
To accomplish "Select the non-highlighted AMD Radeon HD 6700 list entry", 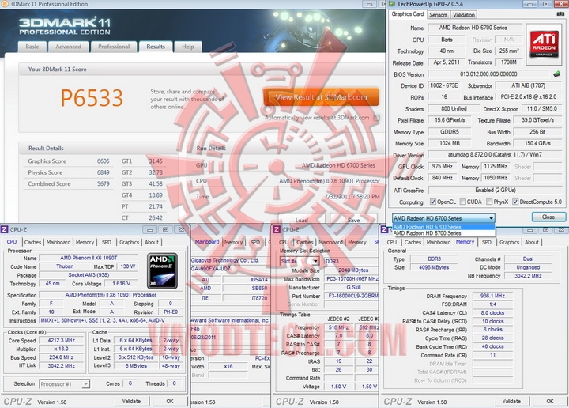I will pos(443,233).
